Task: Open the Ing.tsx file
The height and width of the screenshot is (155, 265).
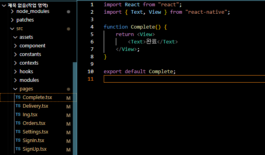Action: (30, 115)
